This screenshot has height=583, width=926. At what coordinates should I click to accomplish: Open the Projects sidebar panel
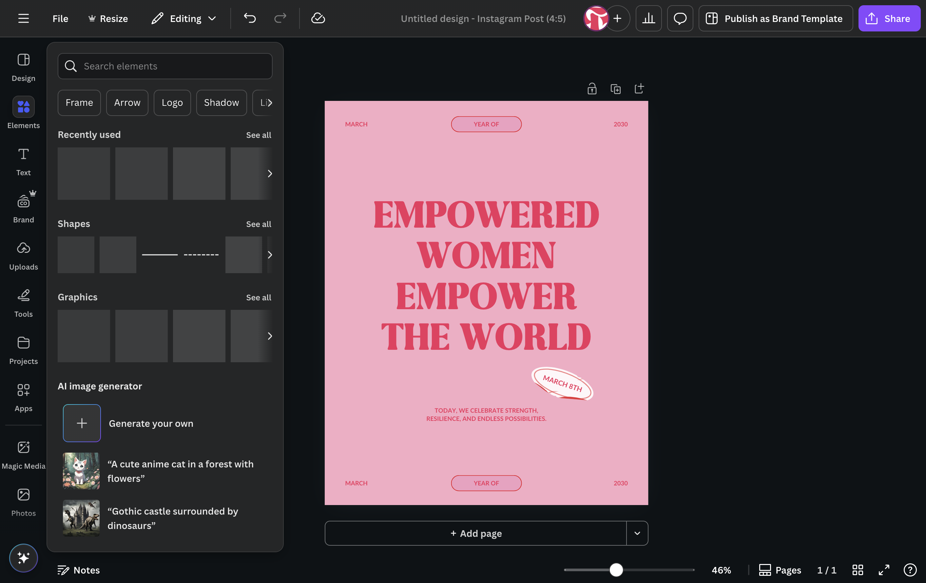pyautogui.click(x=24, y=350)
